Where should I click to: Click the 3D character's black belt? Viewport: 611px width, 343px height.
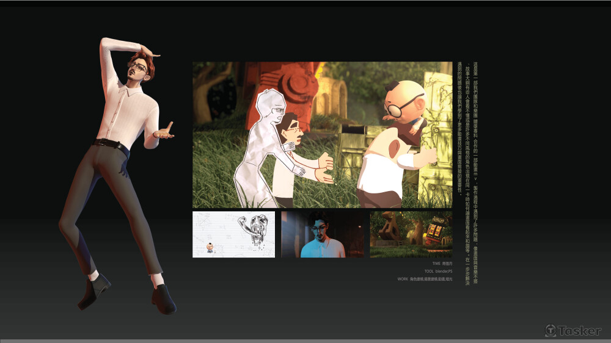[111, 145]
